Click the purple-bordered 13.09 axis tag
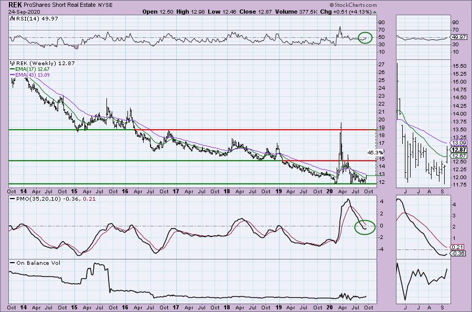The height and width of the screenshot is (312, 472). click(459, 142)
